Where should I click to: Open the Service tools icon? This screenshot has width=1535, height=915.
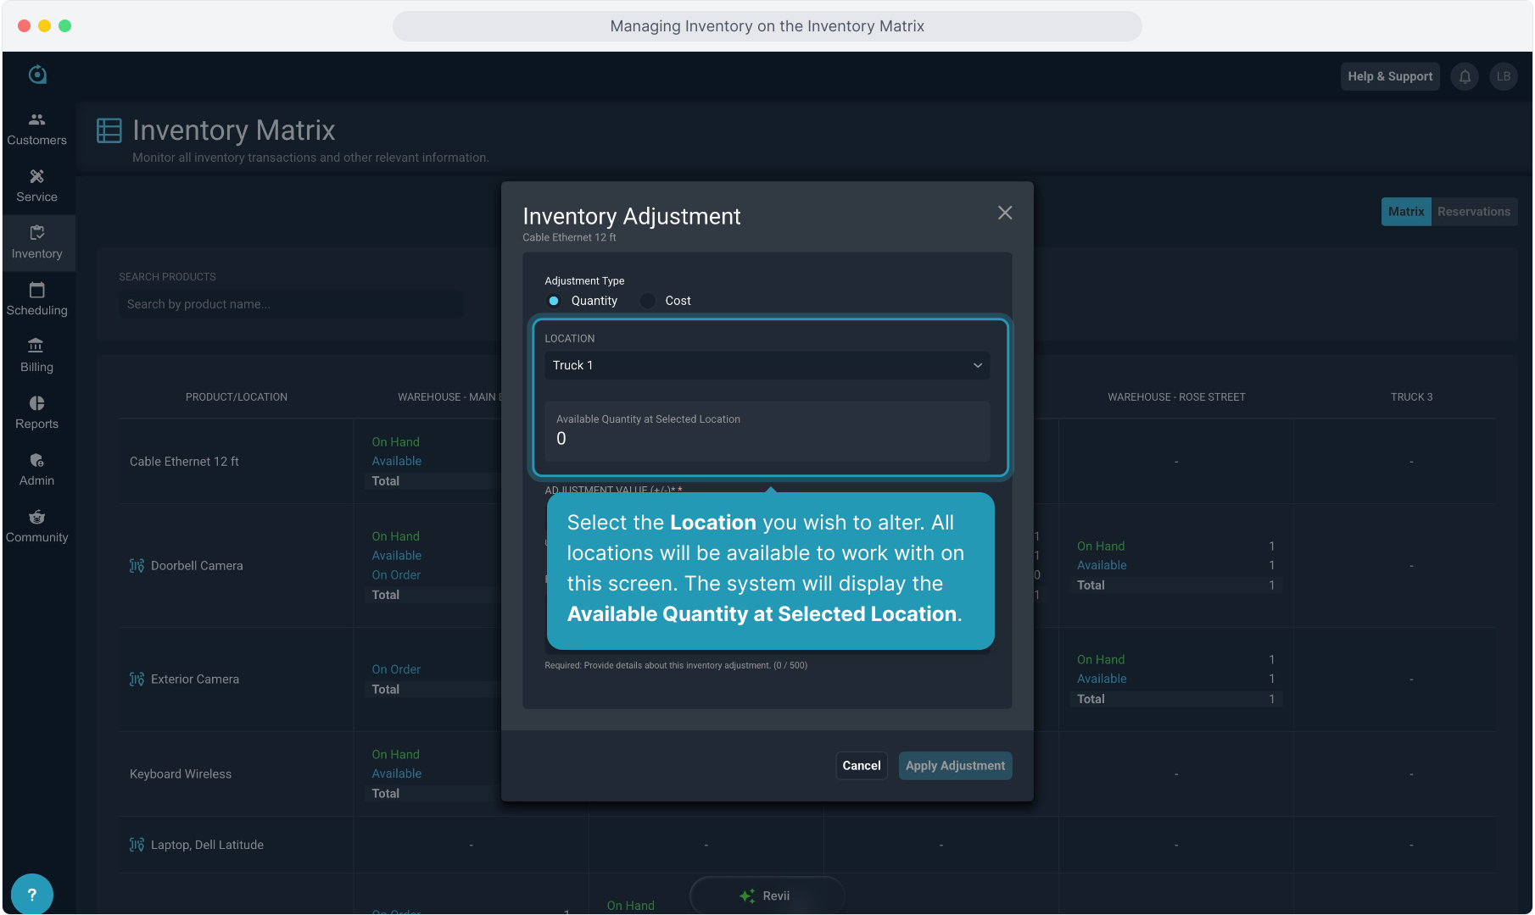pos(36,176)
